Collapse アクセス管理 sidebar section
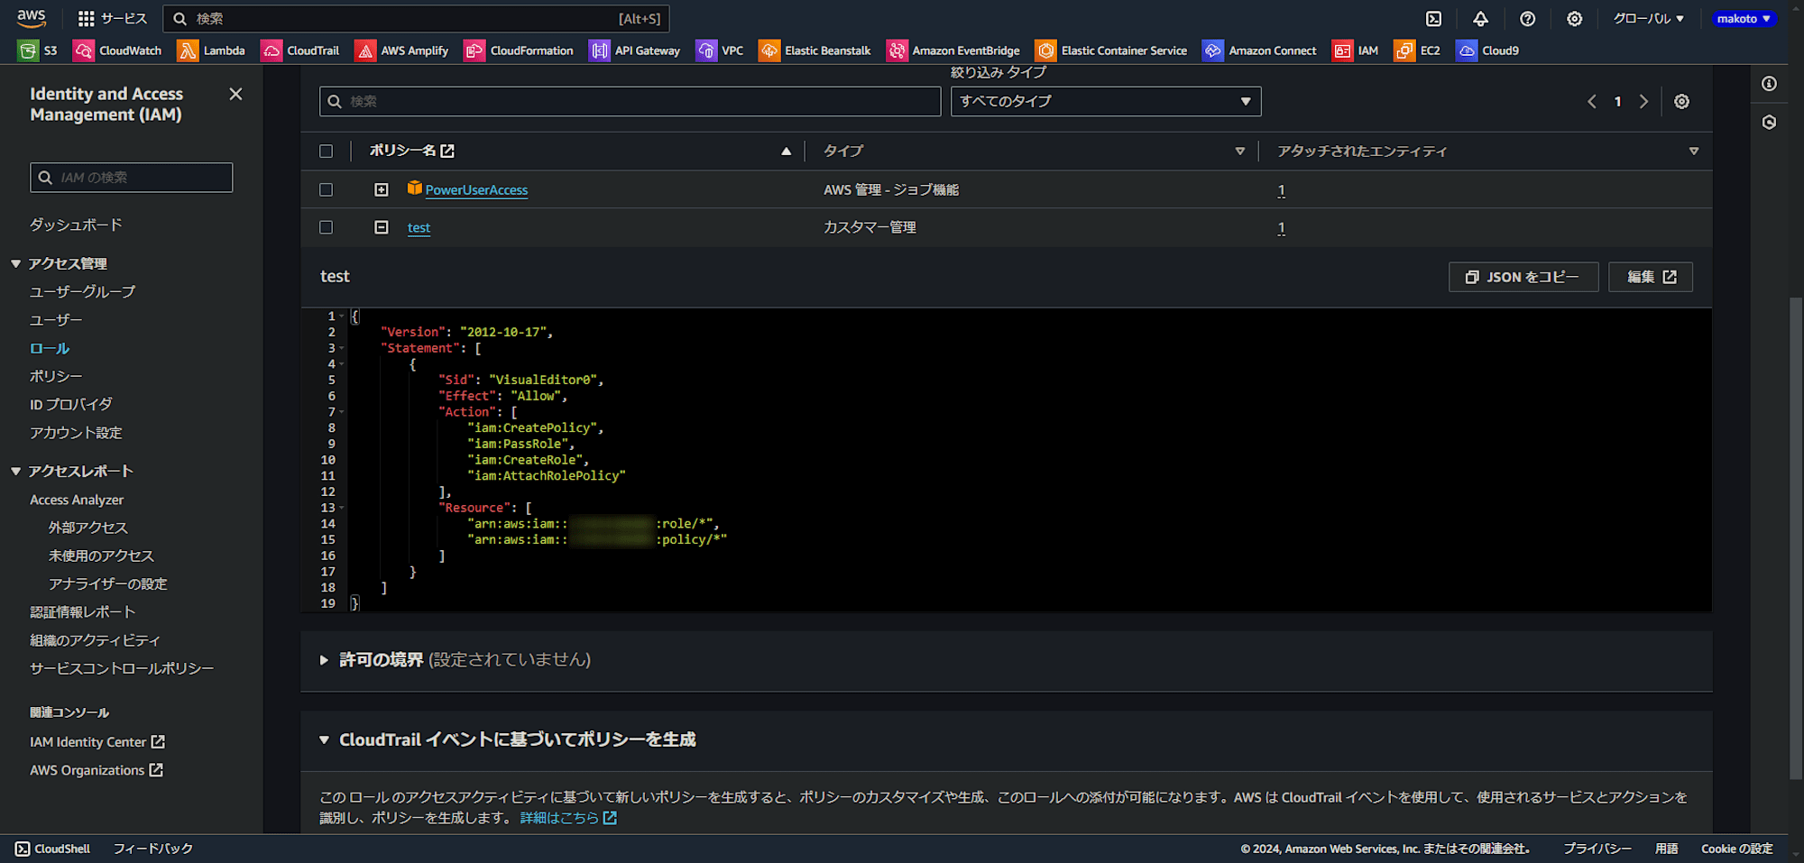The image size is (1804, 863). click(x=15, y=263)
